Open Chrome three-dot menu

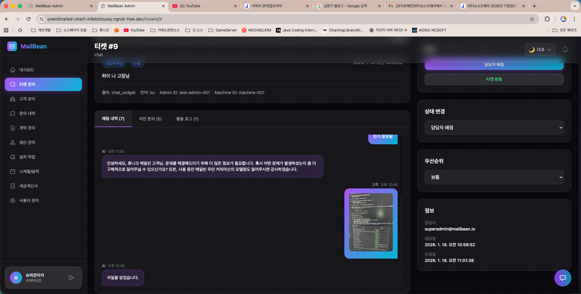click(574, 19)
